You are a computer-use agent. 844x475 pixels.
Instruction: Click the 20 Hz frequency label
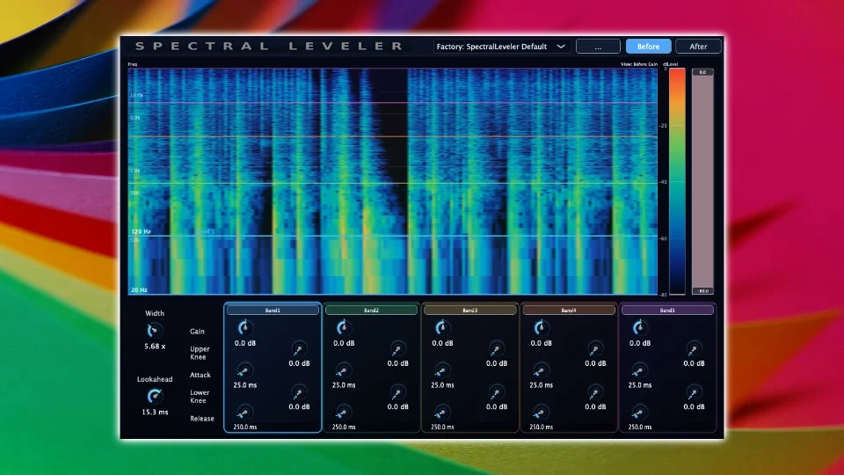139,289
